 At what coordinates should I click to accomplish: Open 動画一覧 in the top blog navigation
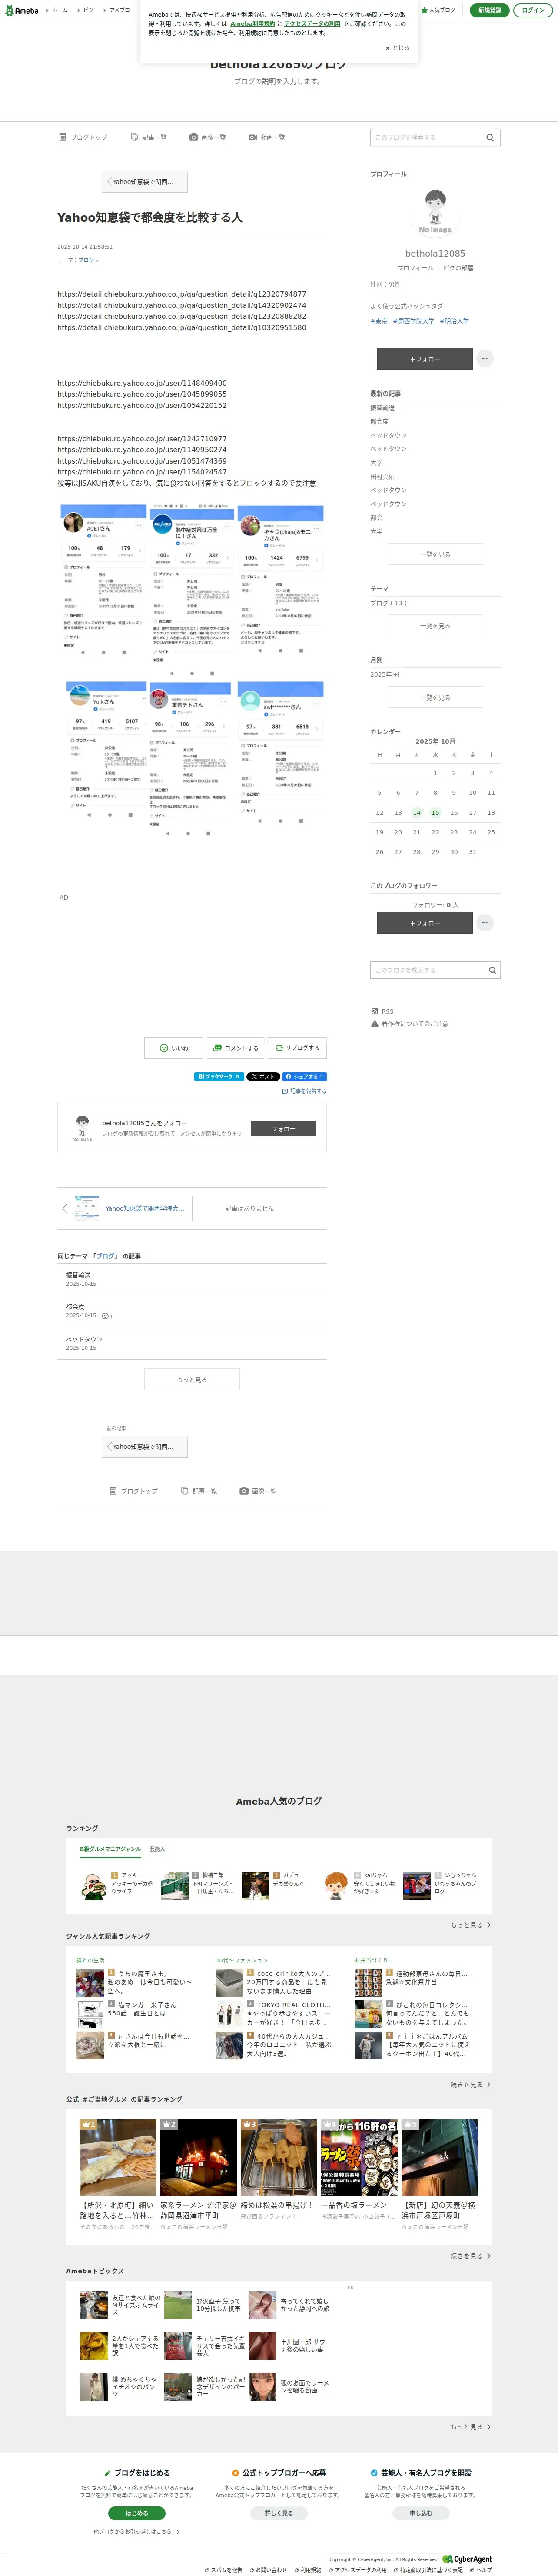[x=266, y=137]
